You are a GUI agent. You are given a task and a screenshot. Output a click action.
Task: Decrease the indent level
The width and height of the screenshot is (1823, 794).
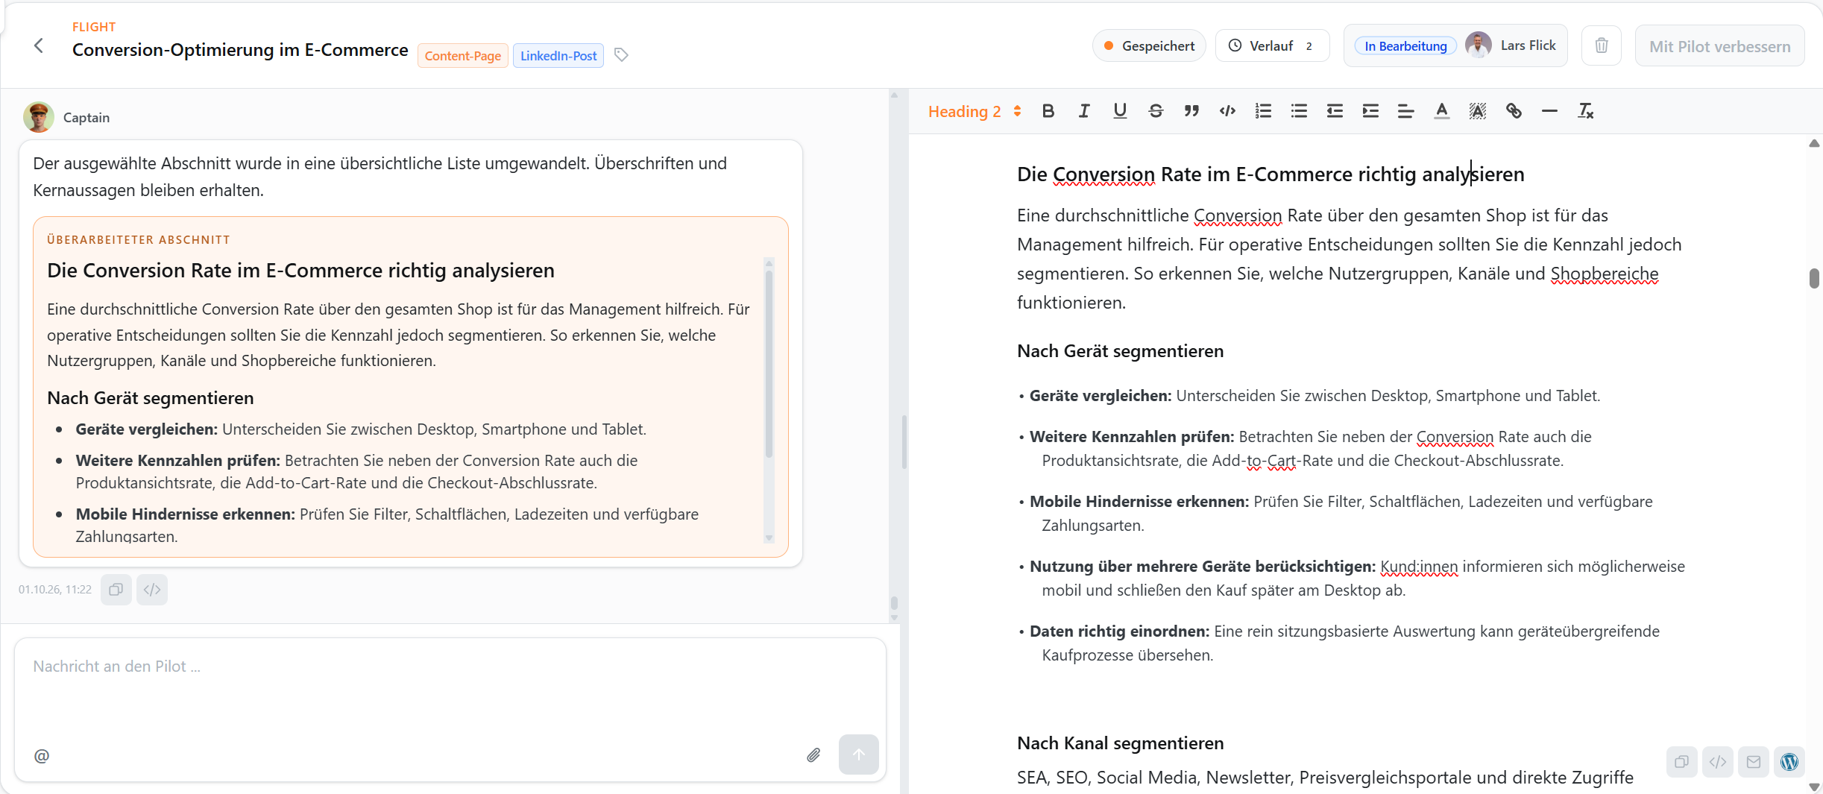[x=1335, y=111]
